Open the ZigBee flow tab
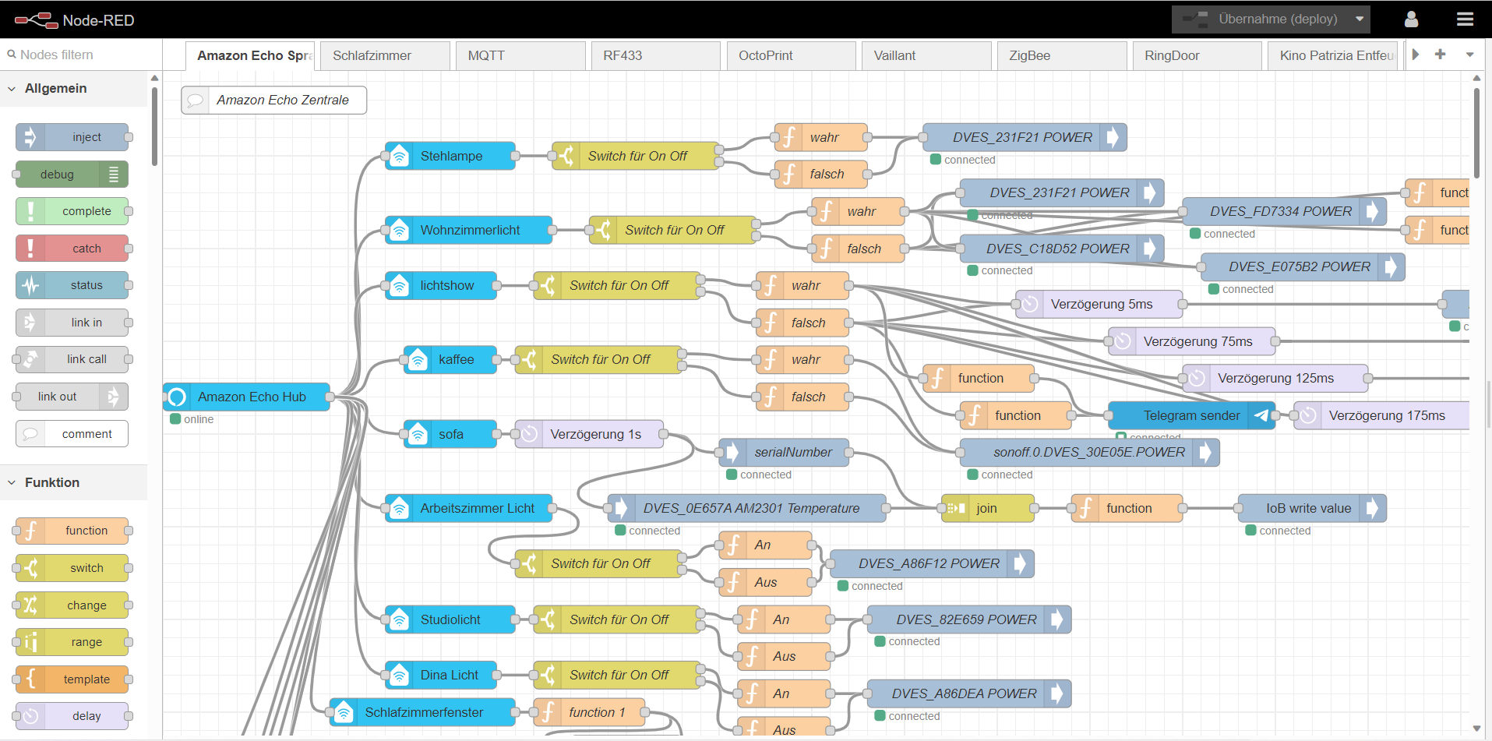This screenshot has width=1492, height=741. (1062, 56)
